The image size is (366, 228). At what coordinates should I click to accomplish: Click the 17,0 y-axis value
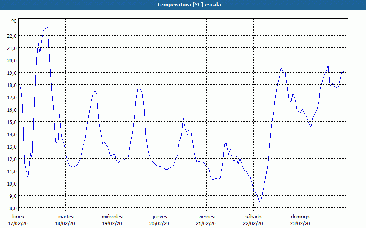(x=12, y=98)
